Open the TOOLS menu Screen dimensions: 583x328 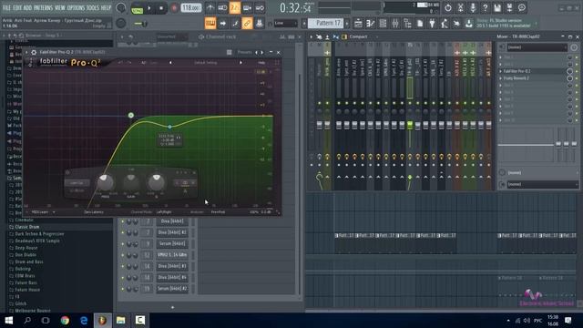click(x=93, y=7)
